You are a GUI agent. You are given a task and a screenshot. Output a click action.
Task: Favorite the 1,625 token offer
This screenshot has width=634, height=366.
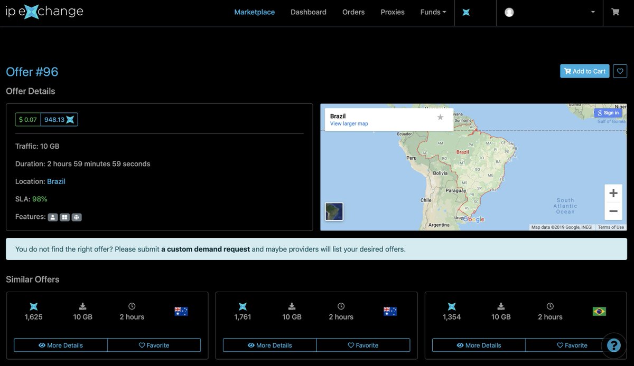[154, 345]
